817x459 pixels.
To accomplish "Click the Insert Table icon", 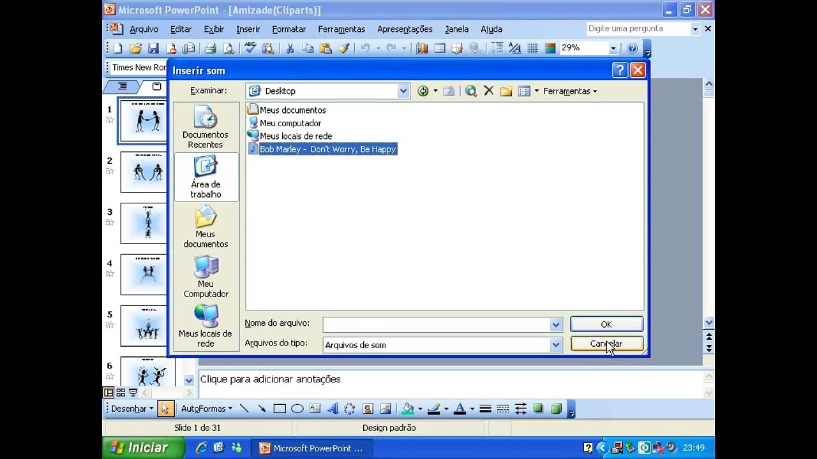I will [439, 48].
